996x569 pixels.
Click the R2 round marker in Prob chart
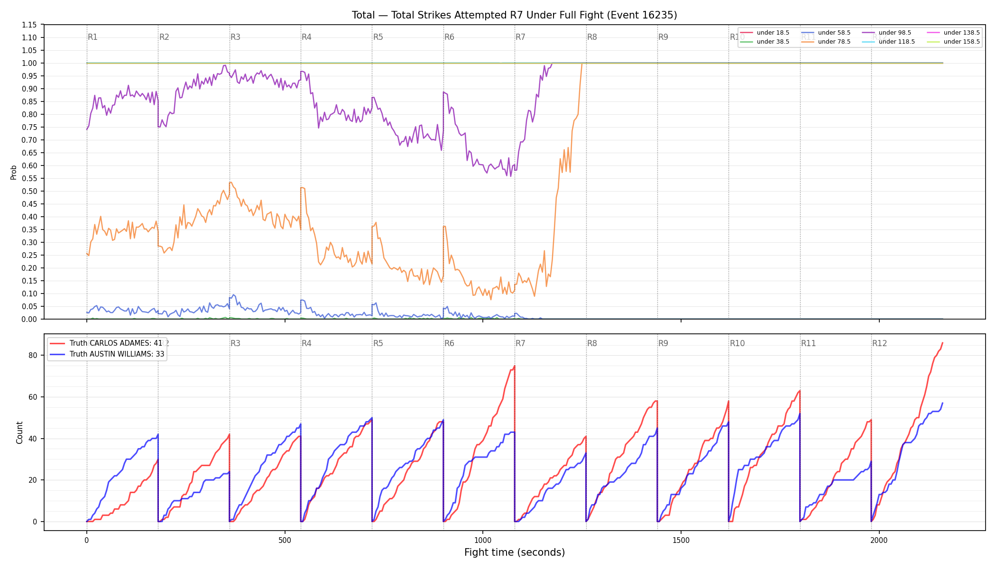(x=164, y=37)
